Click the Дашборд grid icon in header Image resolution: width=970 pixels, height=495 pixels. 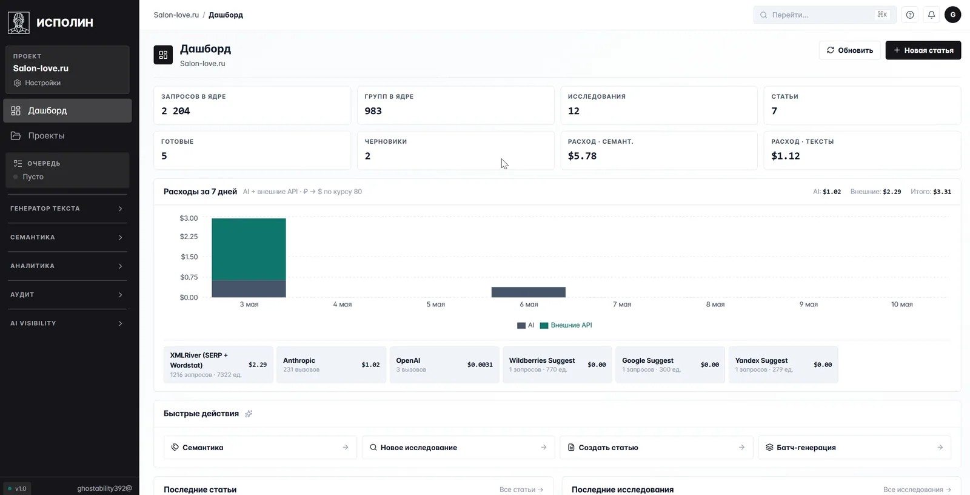tap(163, 55)
